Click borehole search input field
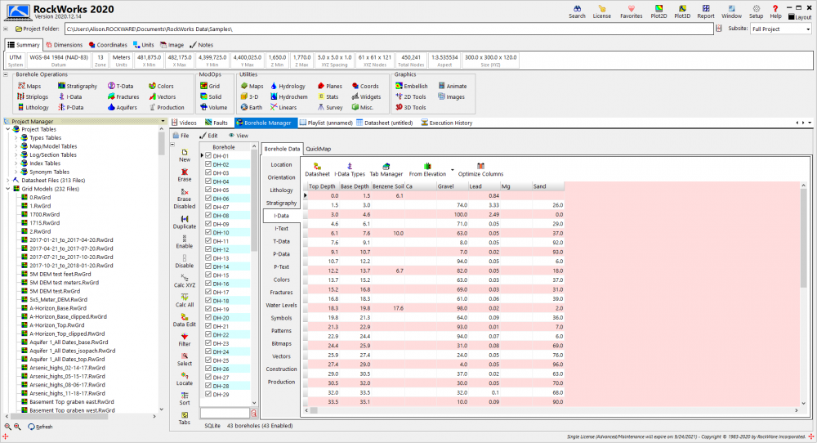 pos(225,414)
